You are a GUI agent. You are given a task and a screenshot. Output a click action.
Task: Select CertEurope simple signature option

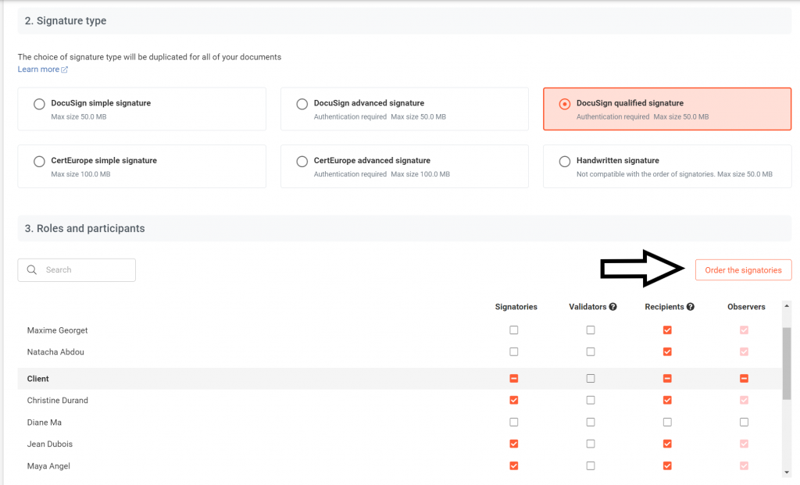click(39, 162)
